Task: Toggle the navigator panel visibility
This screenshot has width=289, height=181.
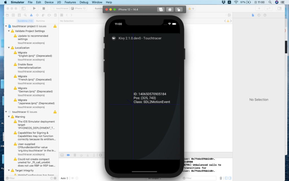Action: [23, 8]
